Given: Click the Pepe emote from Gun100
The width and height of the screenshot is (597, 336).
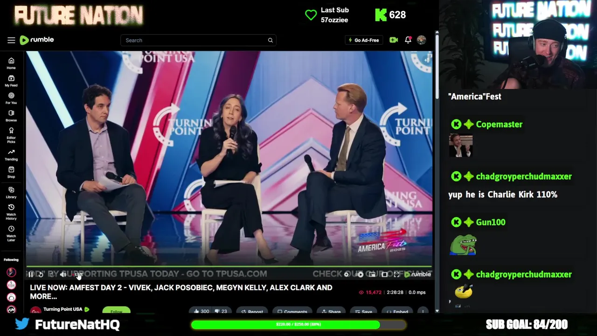Looking at the screenshot, I should [463, 245].
